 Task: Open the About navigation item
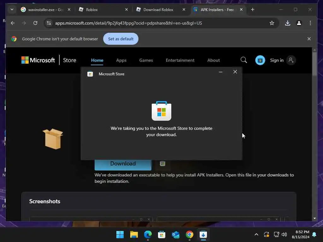coord(214,60)
